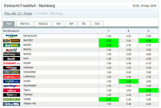Click the Titanbet logo

click(12, 95)
